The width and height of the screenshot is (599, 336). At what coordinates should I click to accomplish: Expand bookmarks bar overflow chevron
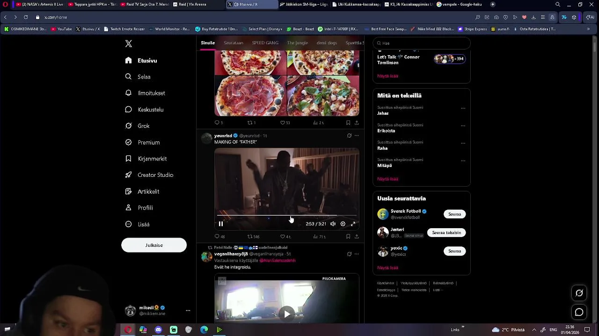click(x=588, y=29)
